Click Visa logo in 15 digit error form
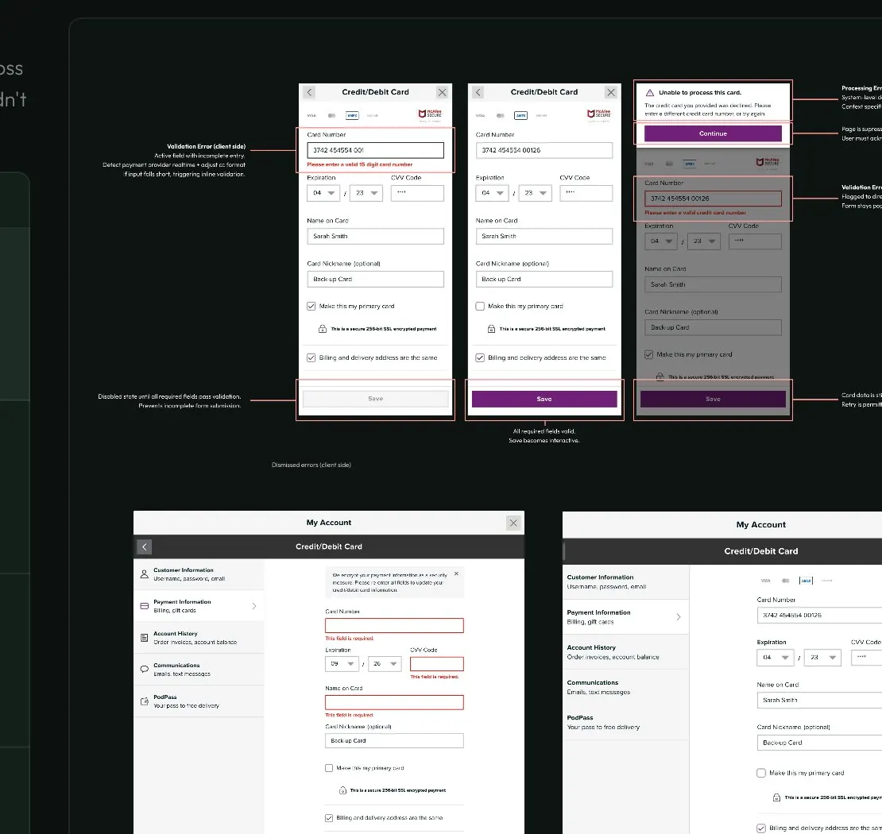This screenshot has width=882, height=834. pos(311,115)
